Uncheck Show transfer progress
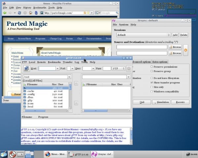 pyautogui.click(x=152, y=83)
